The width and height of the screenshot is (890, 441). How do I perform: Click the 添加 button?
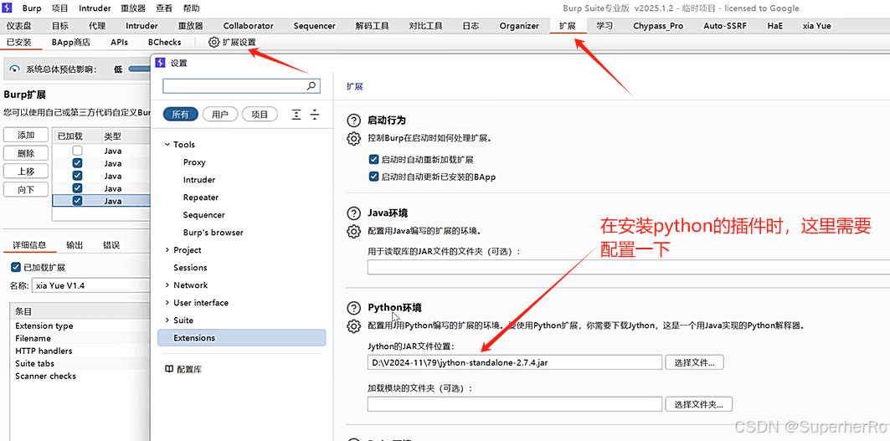26,135
